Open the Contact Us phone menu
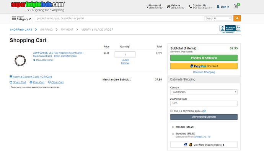The height and width of the screenshot is (151, 264). [x=200, y=7]
